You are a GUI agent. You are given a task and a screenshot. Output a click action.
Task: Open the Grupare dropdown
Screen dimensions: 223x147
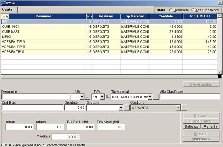click(x=121, y=108)
